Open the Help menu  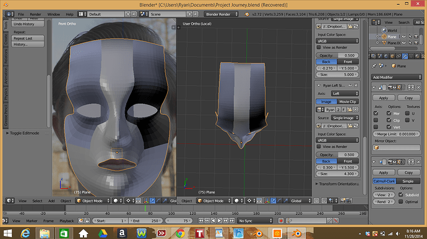[69, 14]
